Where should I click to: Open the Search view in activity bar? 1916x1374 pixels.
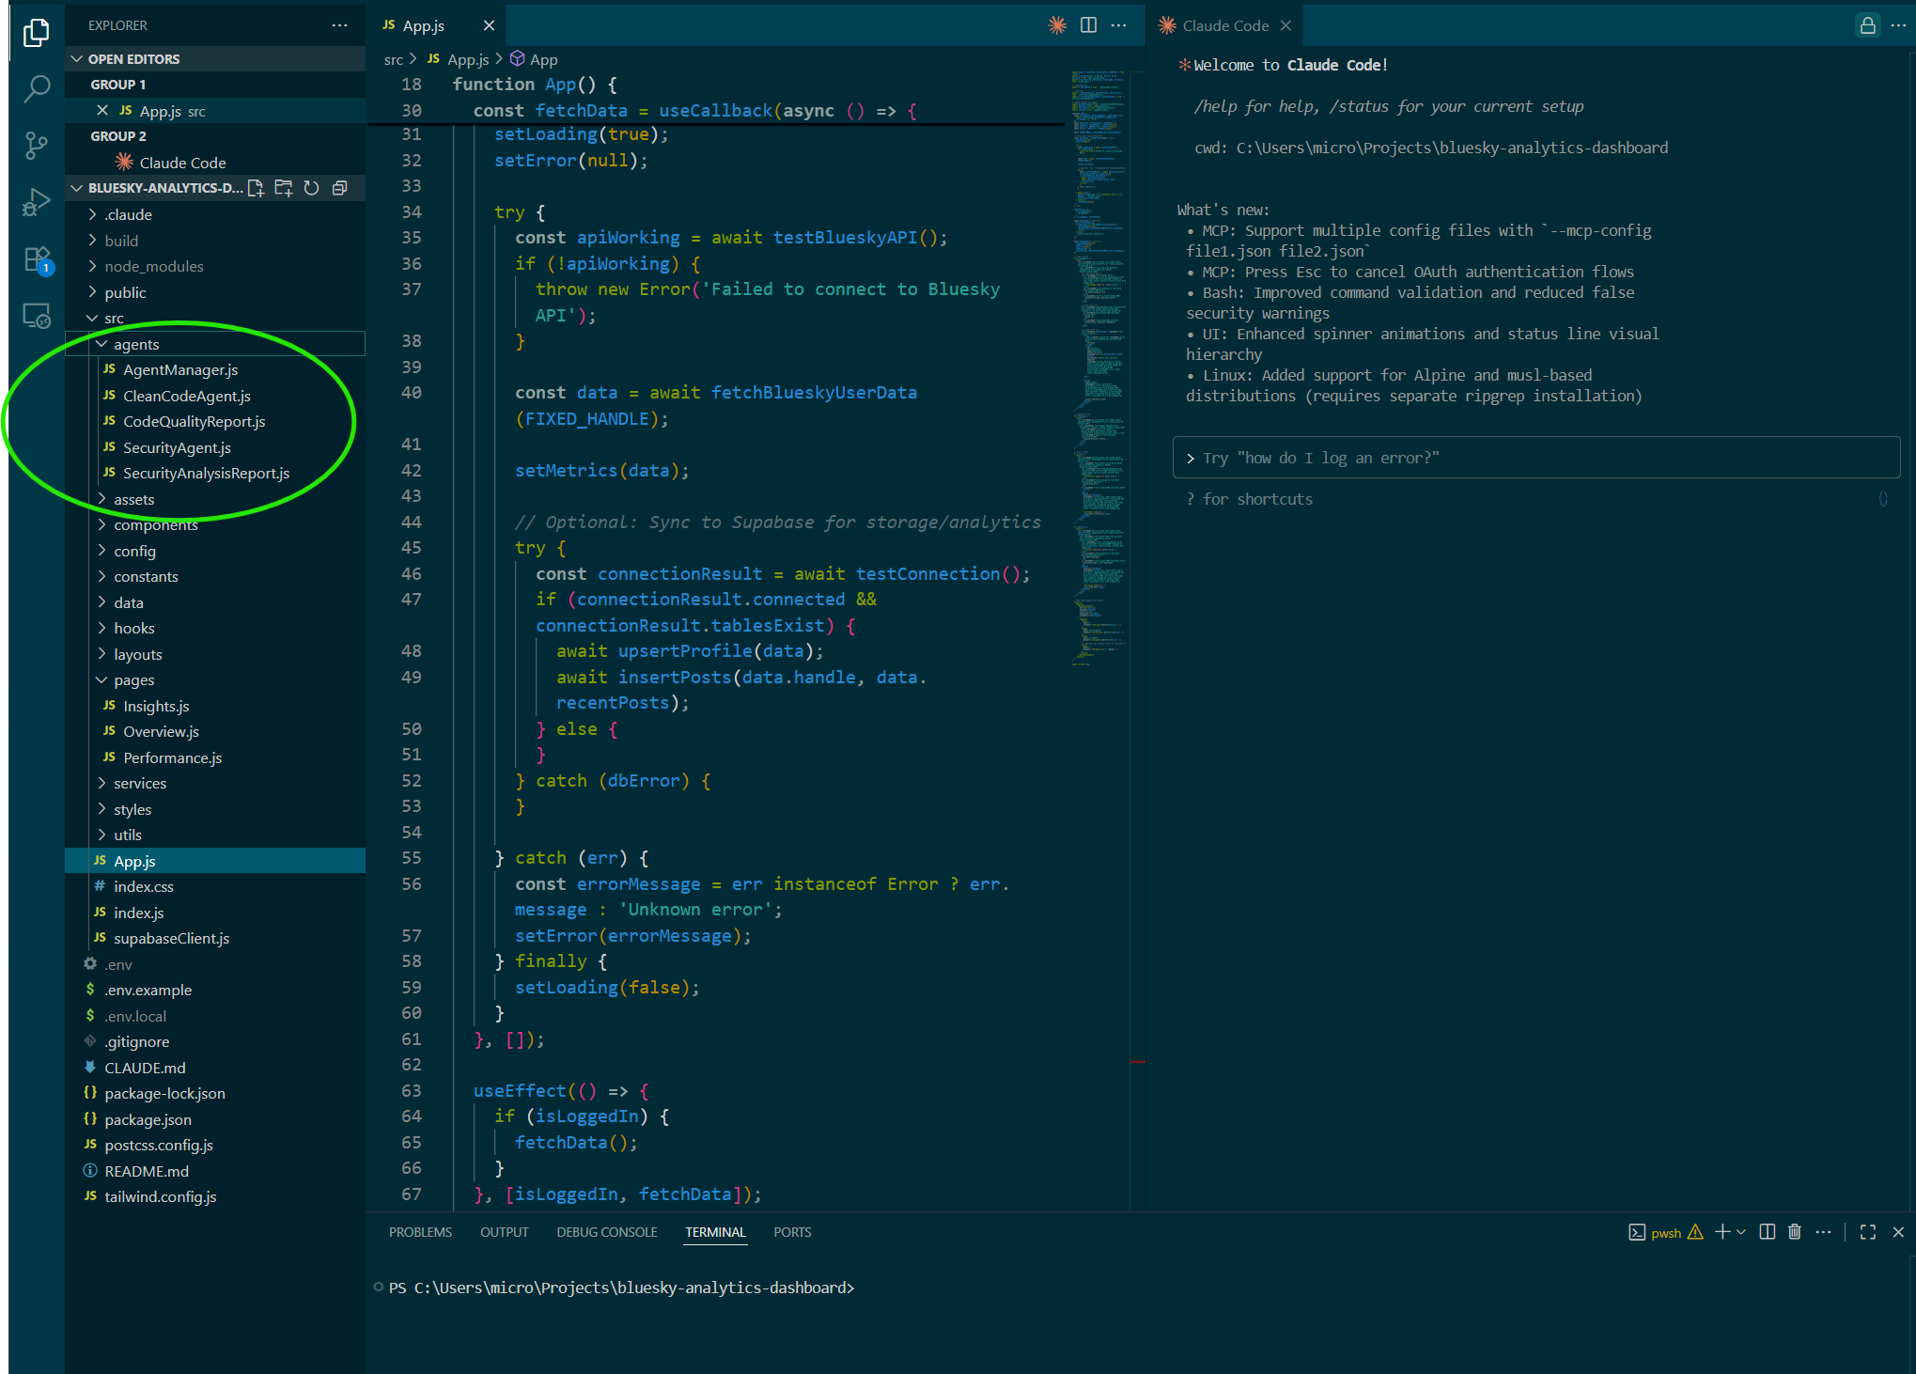[36, 88]
